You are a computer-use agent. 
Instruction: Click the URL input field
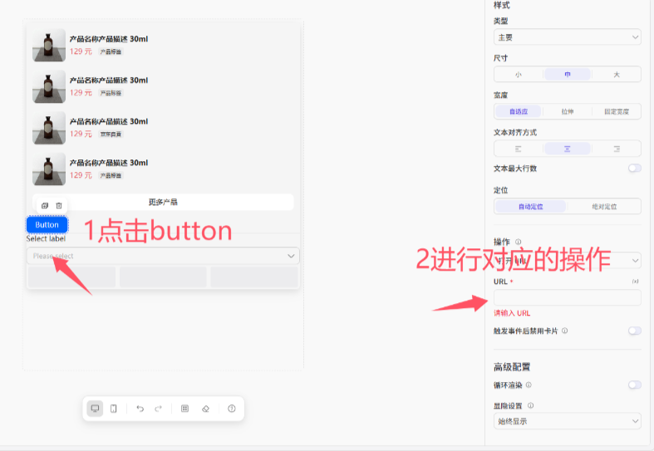(567, 297)
